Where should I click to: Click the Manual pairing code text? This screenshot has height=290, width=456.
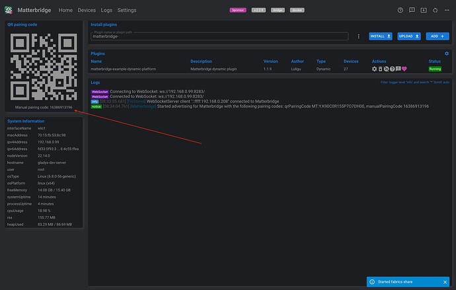[44, 107]
